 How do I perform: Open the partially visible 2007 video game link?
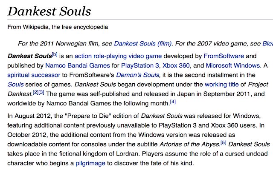click(x=267, y=43)
